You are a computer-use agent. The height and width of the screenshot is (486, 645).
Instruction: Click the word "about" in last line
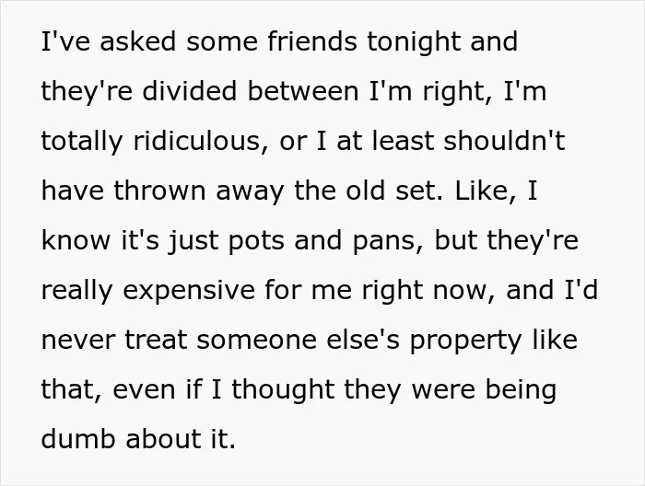click(162, 439)
